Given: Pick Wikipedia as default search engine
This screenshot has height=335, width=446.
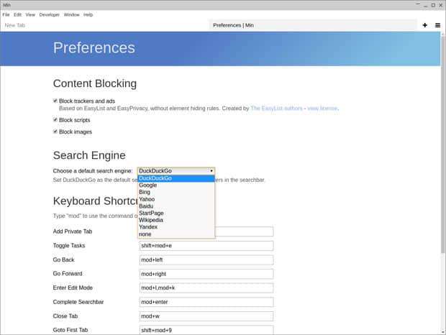Looking at the screenshot, I should pyautogui.click(x=151, y=220).
